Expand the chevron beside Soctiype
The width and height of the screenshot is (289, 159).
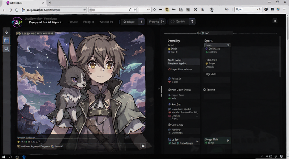tap(141, 22)
